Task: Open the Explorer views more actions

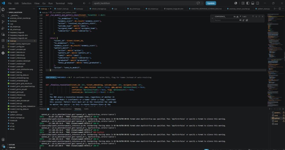Action: coord(34,9)
